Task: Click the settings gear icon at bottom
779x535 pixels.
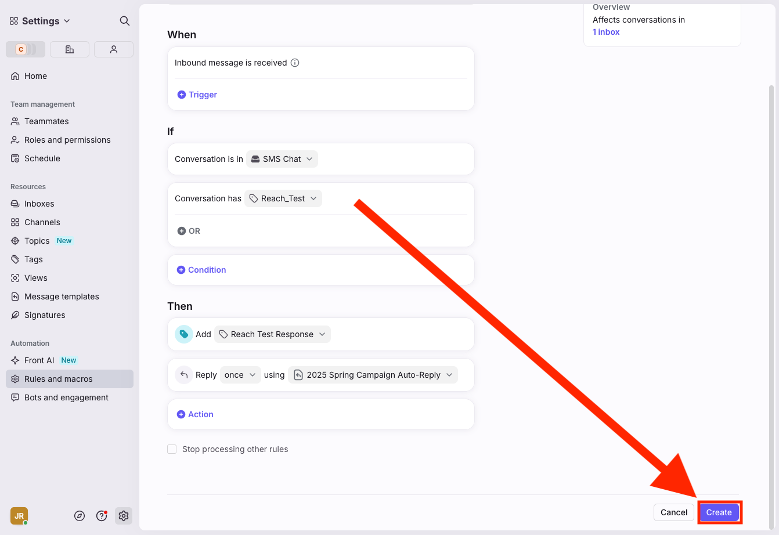Action: pyautogui.click(x=124, y=516)
